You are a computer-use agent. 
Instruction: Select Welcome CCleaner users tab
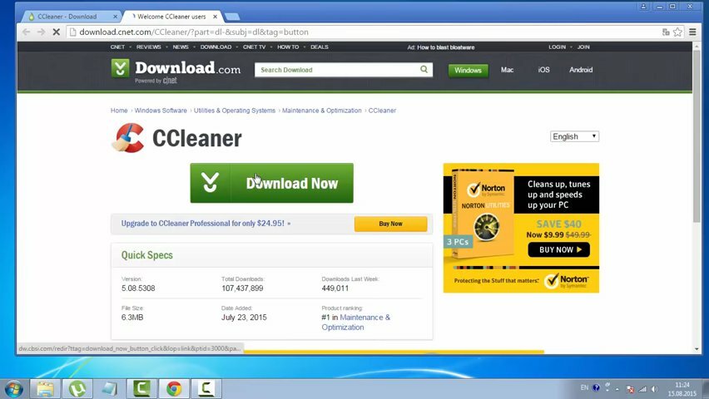click(171, 17)
